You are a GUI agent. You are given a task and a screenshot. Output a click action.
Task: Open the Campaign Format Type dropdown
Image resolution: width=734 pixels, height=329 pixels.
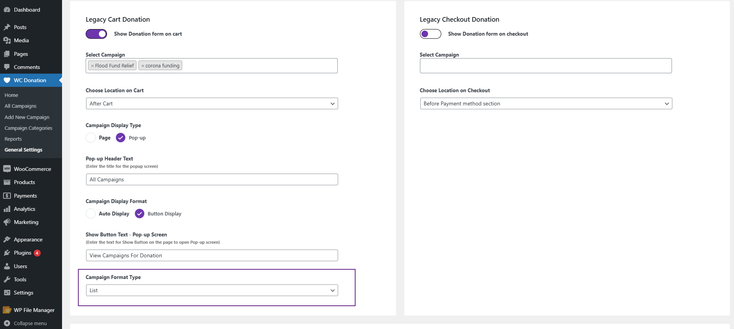pos(212,290)
